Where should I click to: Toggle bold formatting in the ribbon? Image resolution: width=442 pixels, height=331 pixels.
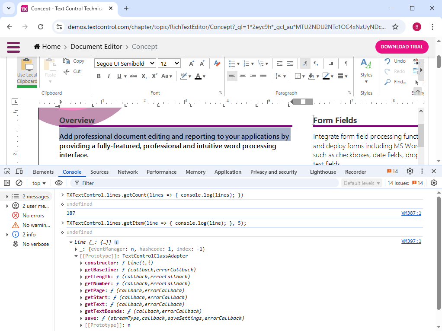pyautogui.click(x=98, y=76)
